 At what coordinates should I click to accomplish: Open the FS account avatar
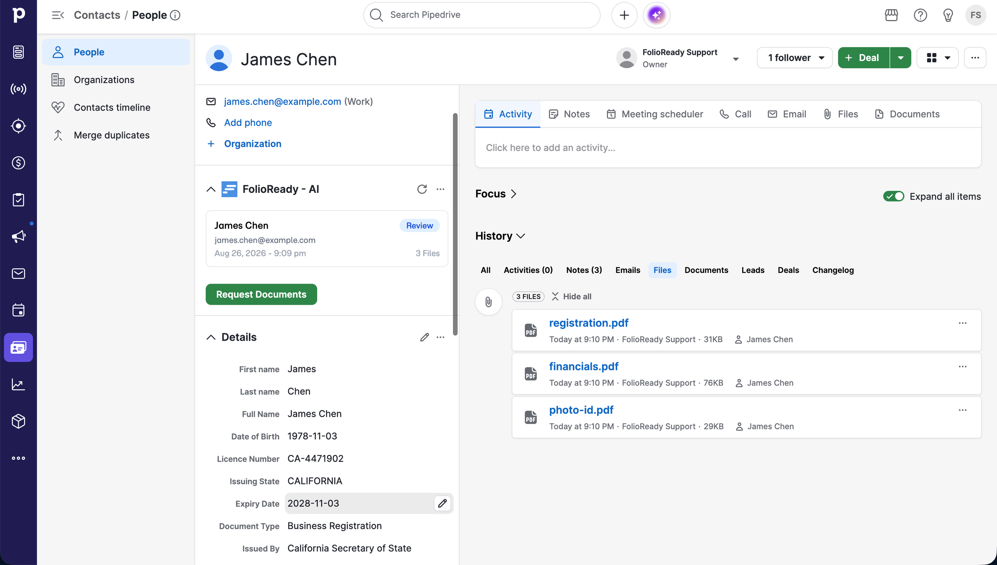pyautogui.click(x=975, y=15)
